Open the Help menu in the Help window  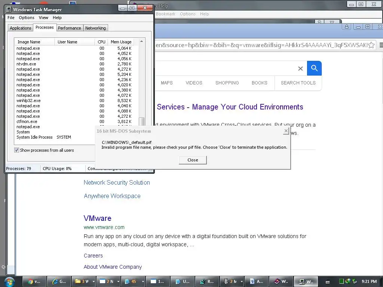tap(205, 14)
